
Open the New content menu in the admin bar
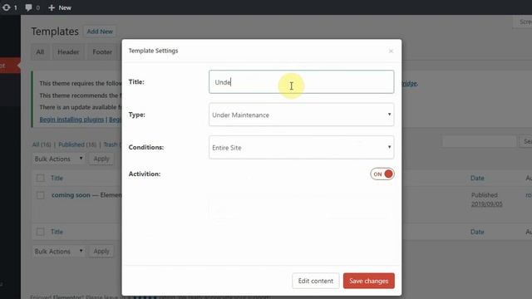pyautogui.click(x=60, y=7)
